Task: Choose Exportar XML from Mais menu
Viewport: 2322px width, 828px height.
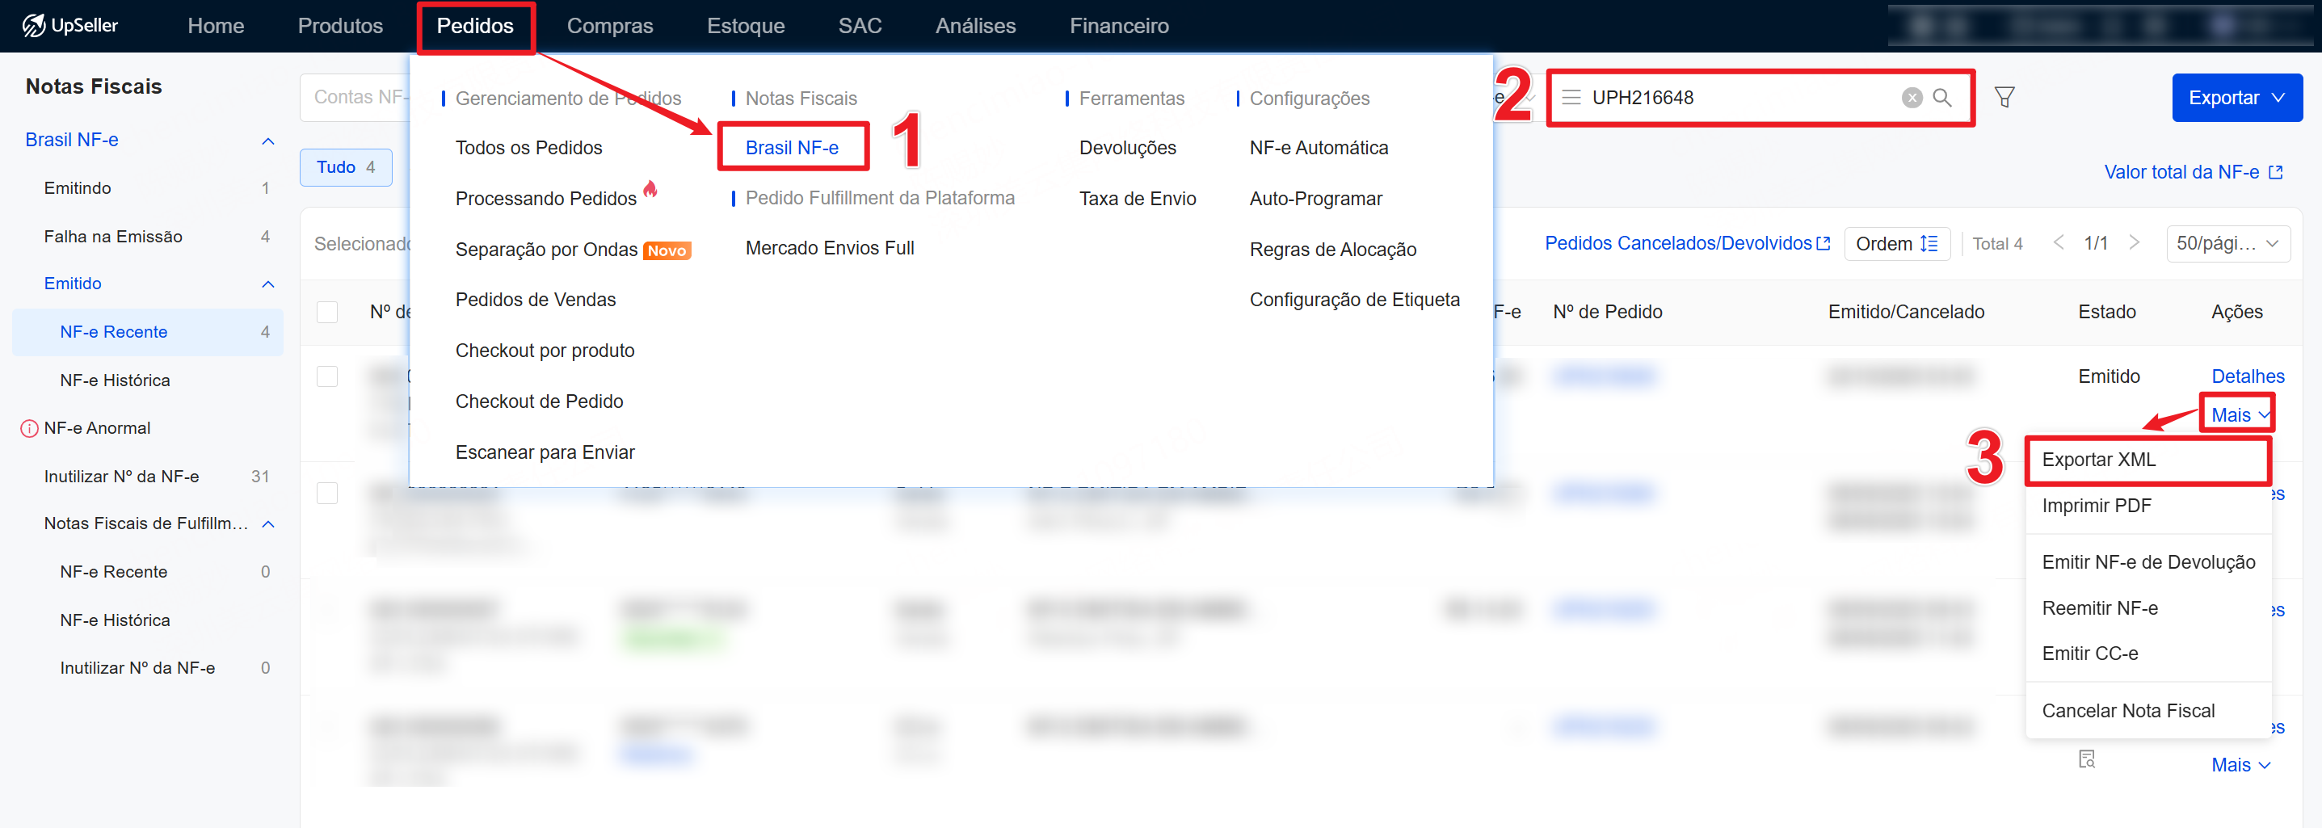Action: (x=2098, y=460)
